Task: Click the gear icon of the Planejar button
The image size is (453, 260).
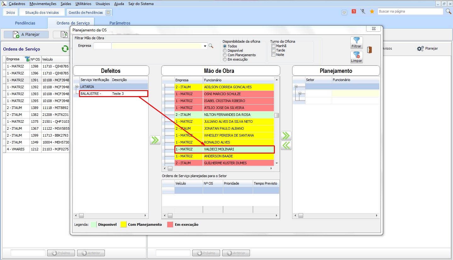Action: click(x=420, y=49)
